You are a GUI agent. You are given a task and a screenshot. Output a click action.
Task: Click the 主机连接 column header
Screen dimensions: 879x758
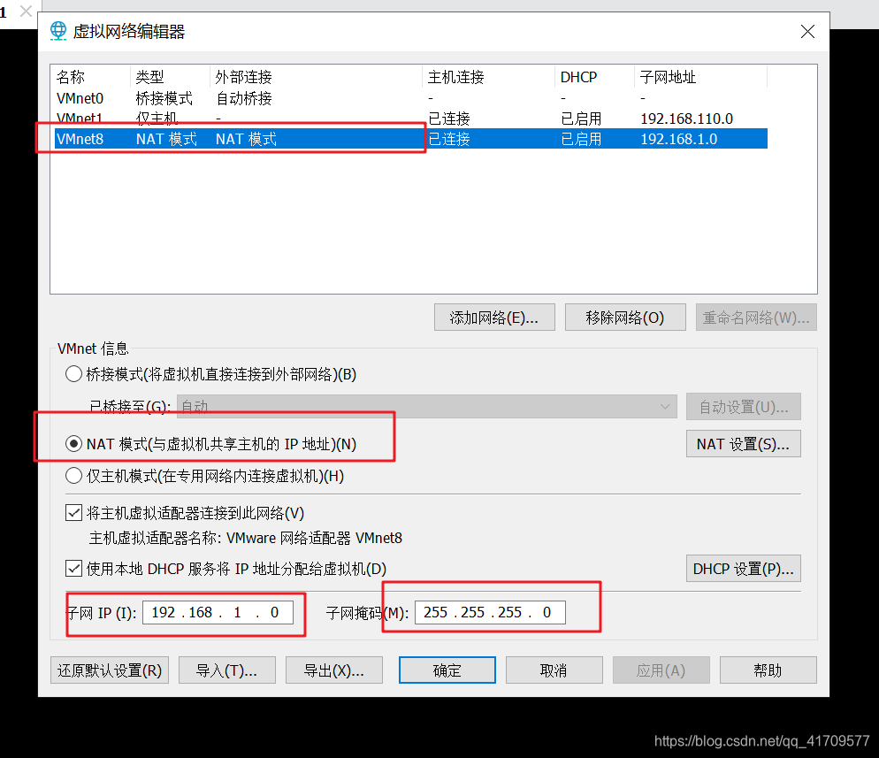point(489,77)
